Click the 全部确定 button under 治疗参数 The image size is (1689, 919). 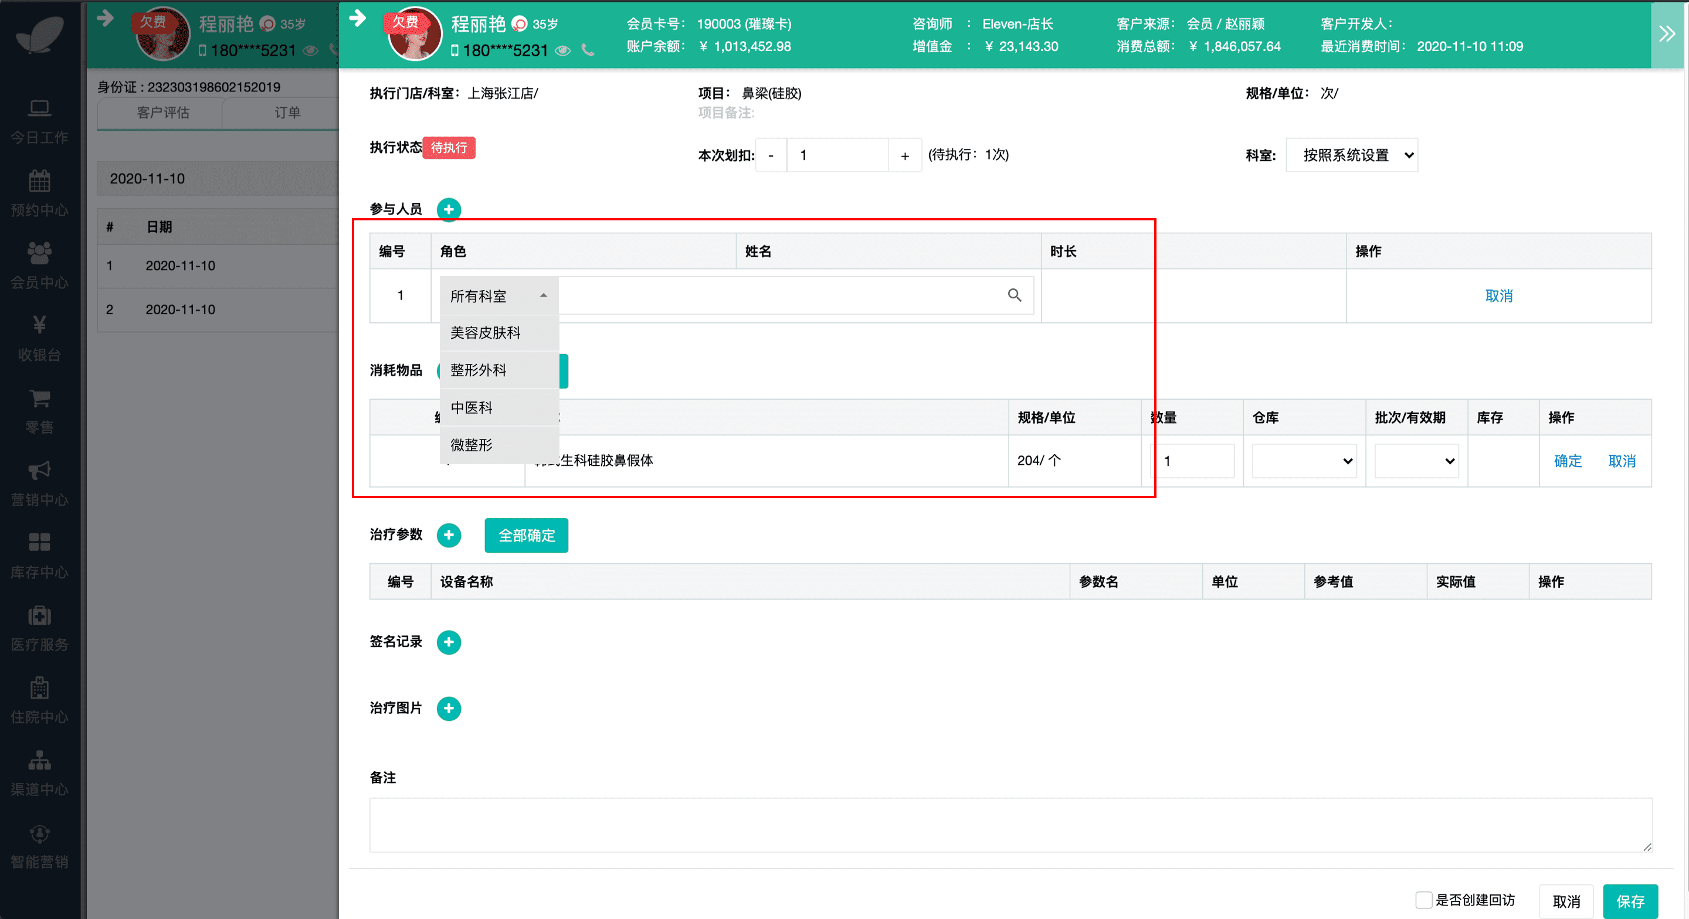526,535
